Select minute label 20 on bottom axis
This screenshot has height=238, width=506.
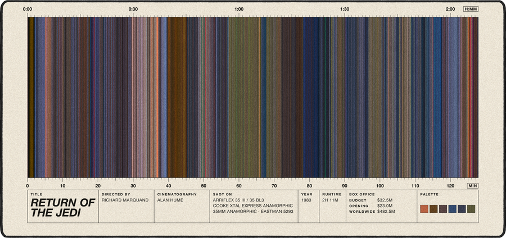[98, 186]
